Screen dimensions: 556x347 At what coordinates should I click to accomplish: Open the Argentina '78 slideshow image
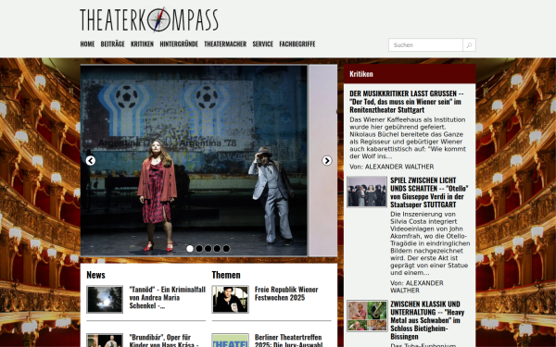pos(194,160)
